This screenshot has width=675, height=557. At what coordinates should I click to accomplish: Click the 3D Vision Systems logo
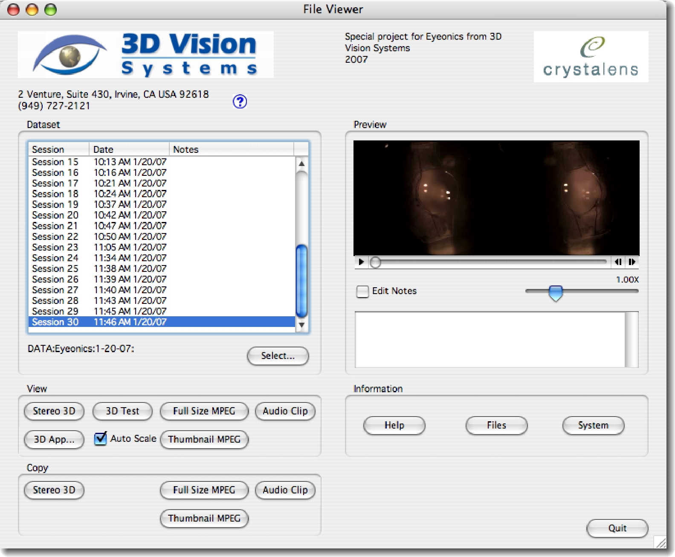tap(145, 55)
